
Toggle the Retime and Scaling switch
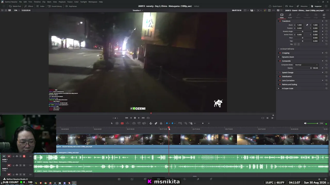point(280,84)
